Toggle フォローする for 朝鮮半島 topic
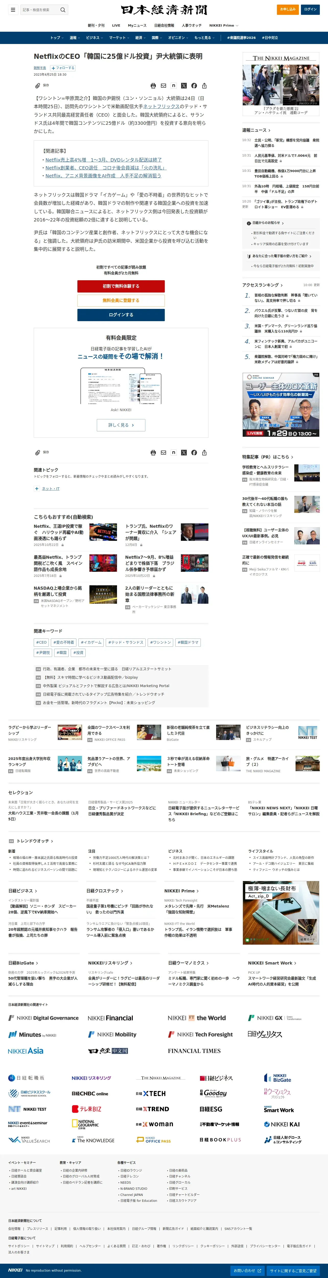328x1278 pixels. click(x=63, y=68)
